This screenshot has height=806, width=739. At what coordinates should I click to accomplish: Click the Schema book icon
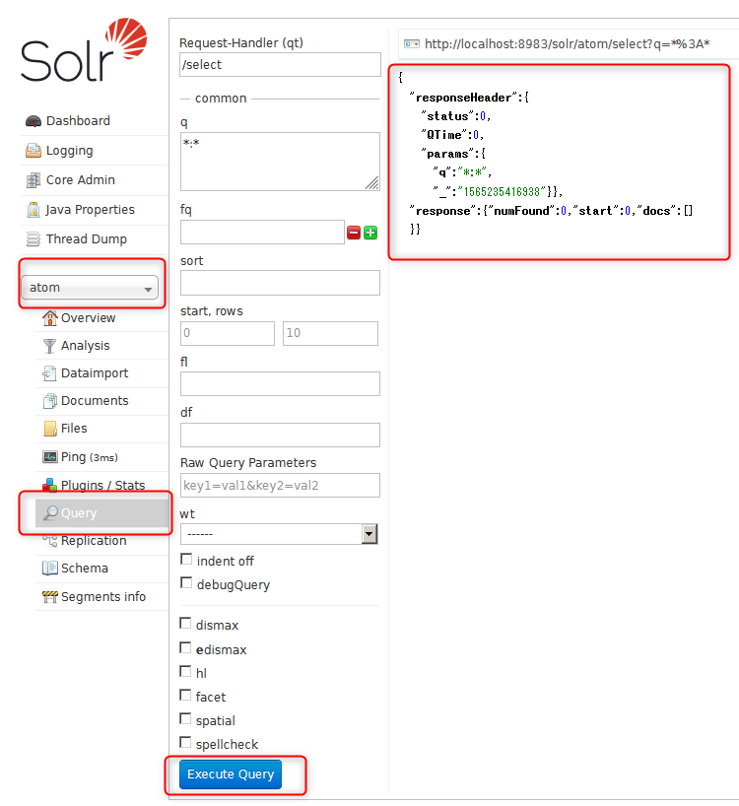50,569
